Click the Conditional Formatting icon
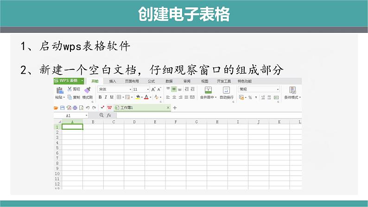This screenshot has width=368, height=207. (292, 90)
